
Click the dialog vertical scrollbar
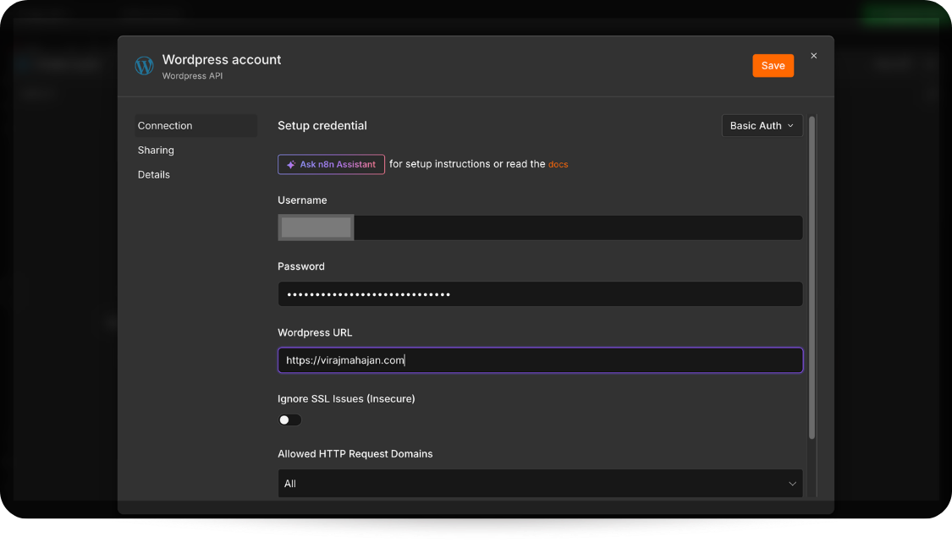pos(812,277)
